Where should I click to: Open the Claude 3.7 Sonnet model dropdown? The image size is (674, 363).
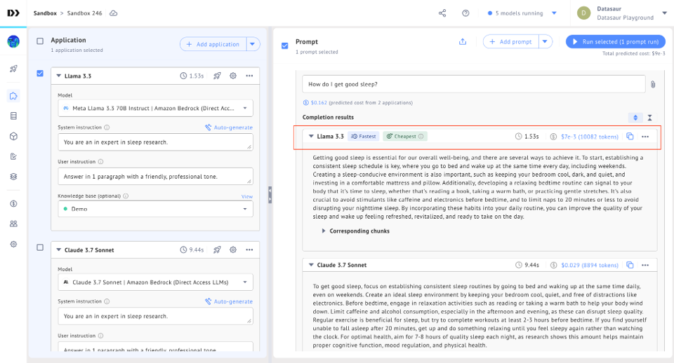coord(155,282)
